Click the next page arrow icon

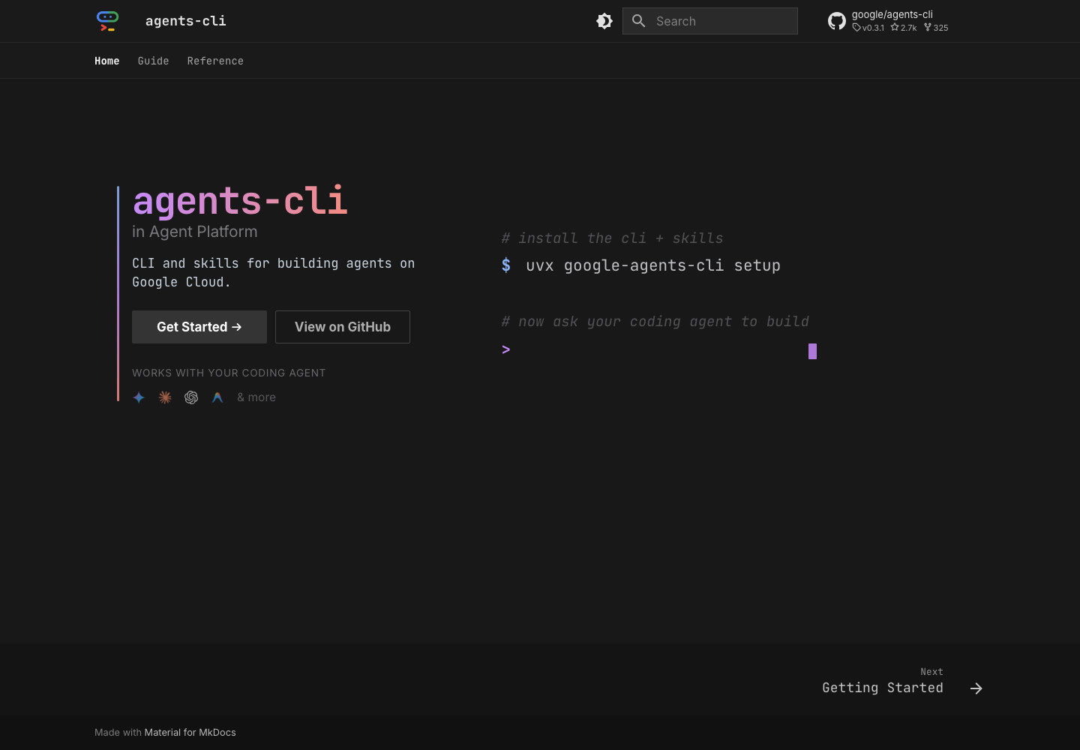pos(976,688)
